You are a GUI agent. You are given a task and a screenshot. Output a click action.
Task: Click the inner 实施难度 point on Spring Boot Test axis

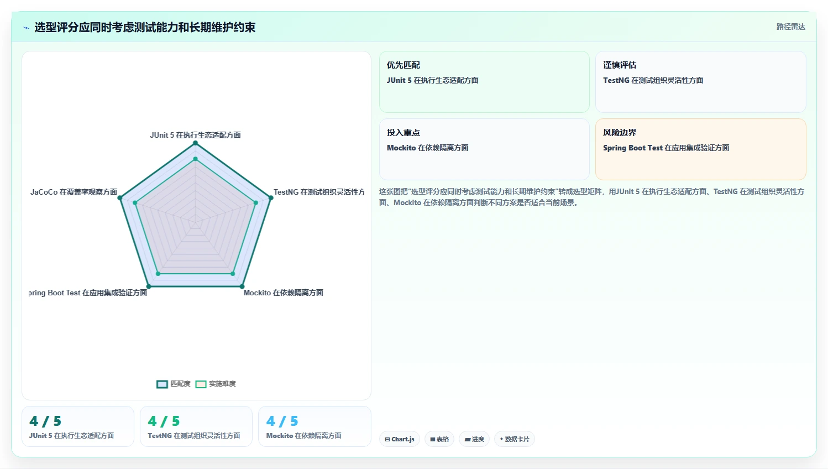[x=158, y=274]
